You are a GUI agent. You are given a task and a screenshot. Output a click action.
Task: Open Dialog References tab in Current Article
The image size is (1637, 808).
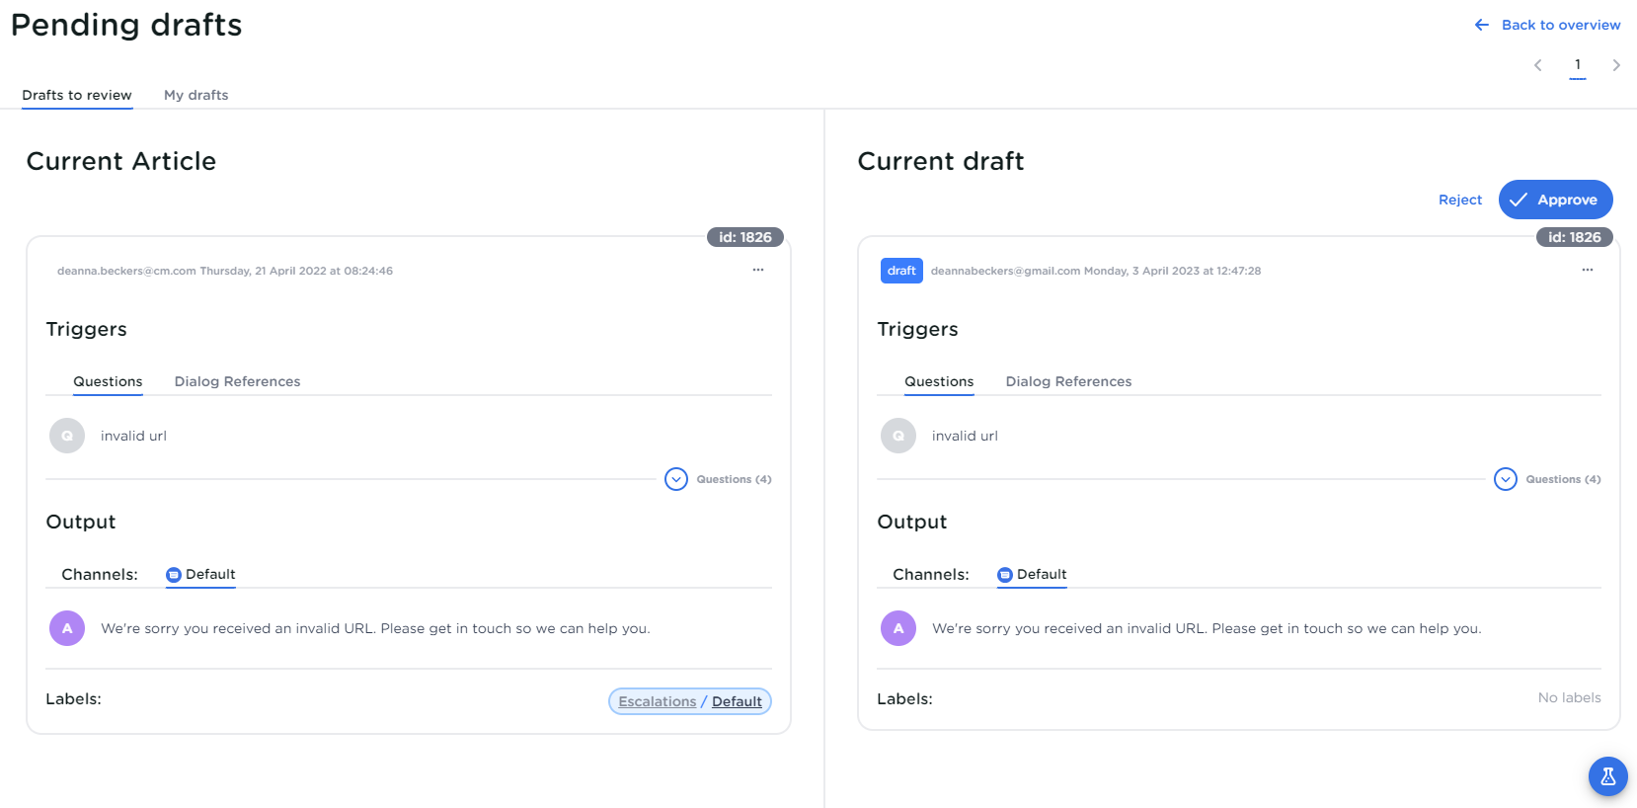click(x=237, y=381)
